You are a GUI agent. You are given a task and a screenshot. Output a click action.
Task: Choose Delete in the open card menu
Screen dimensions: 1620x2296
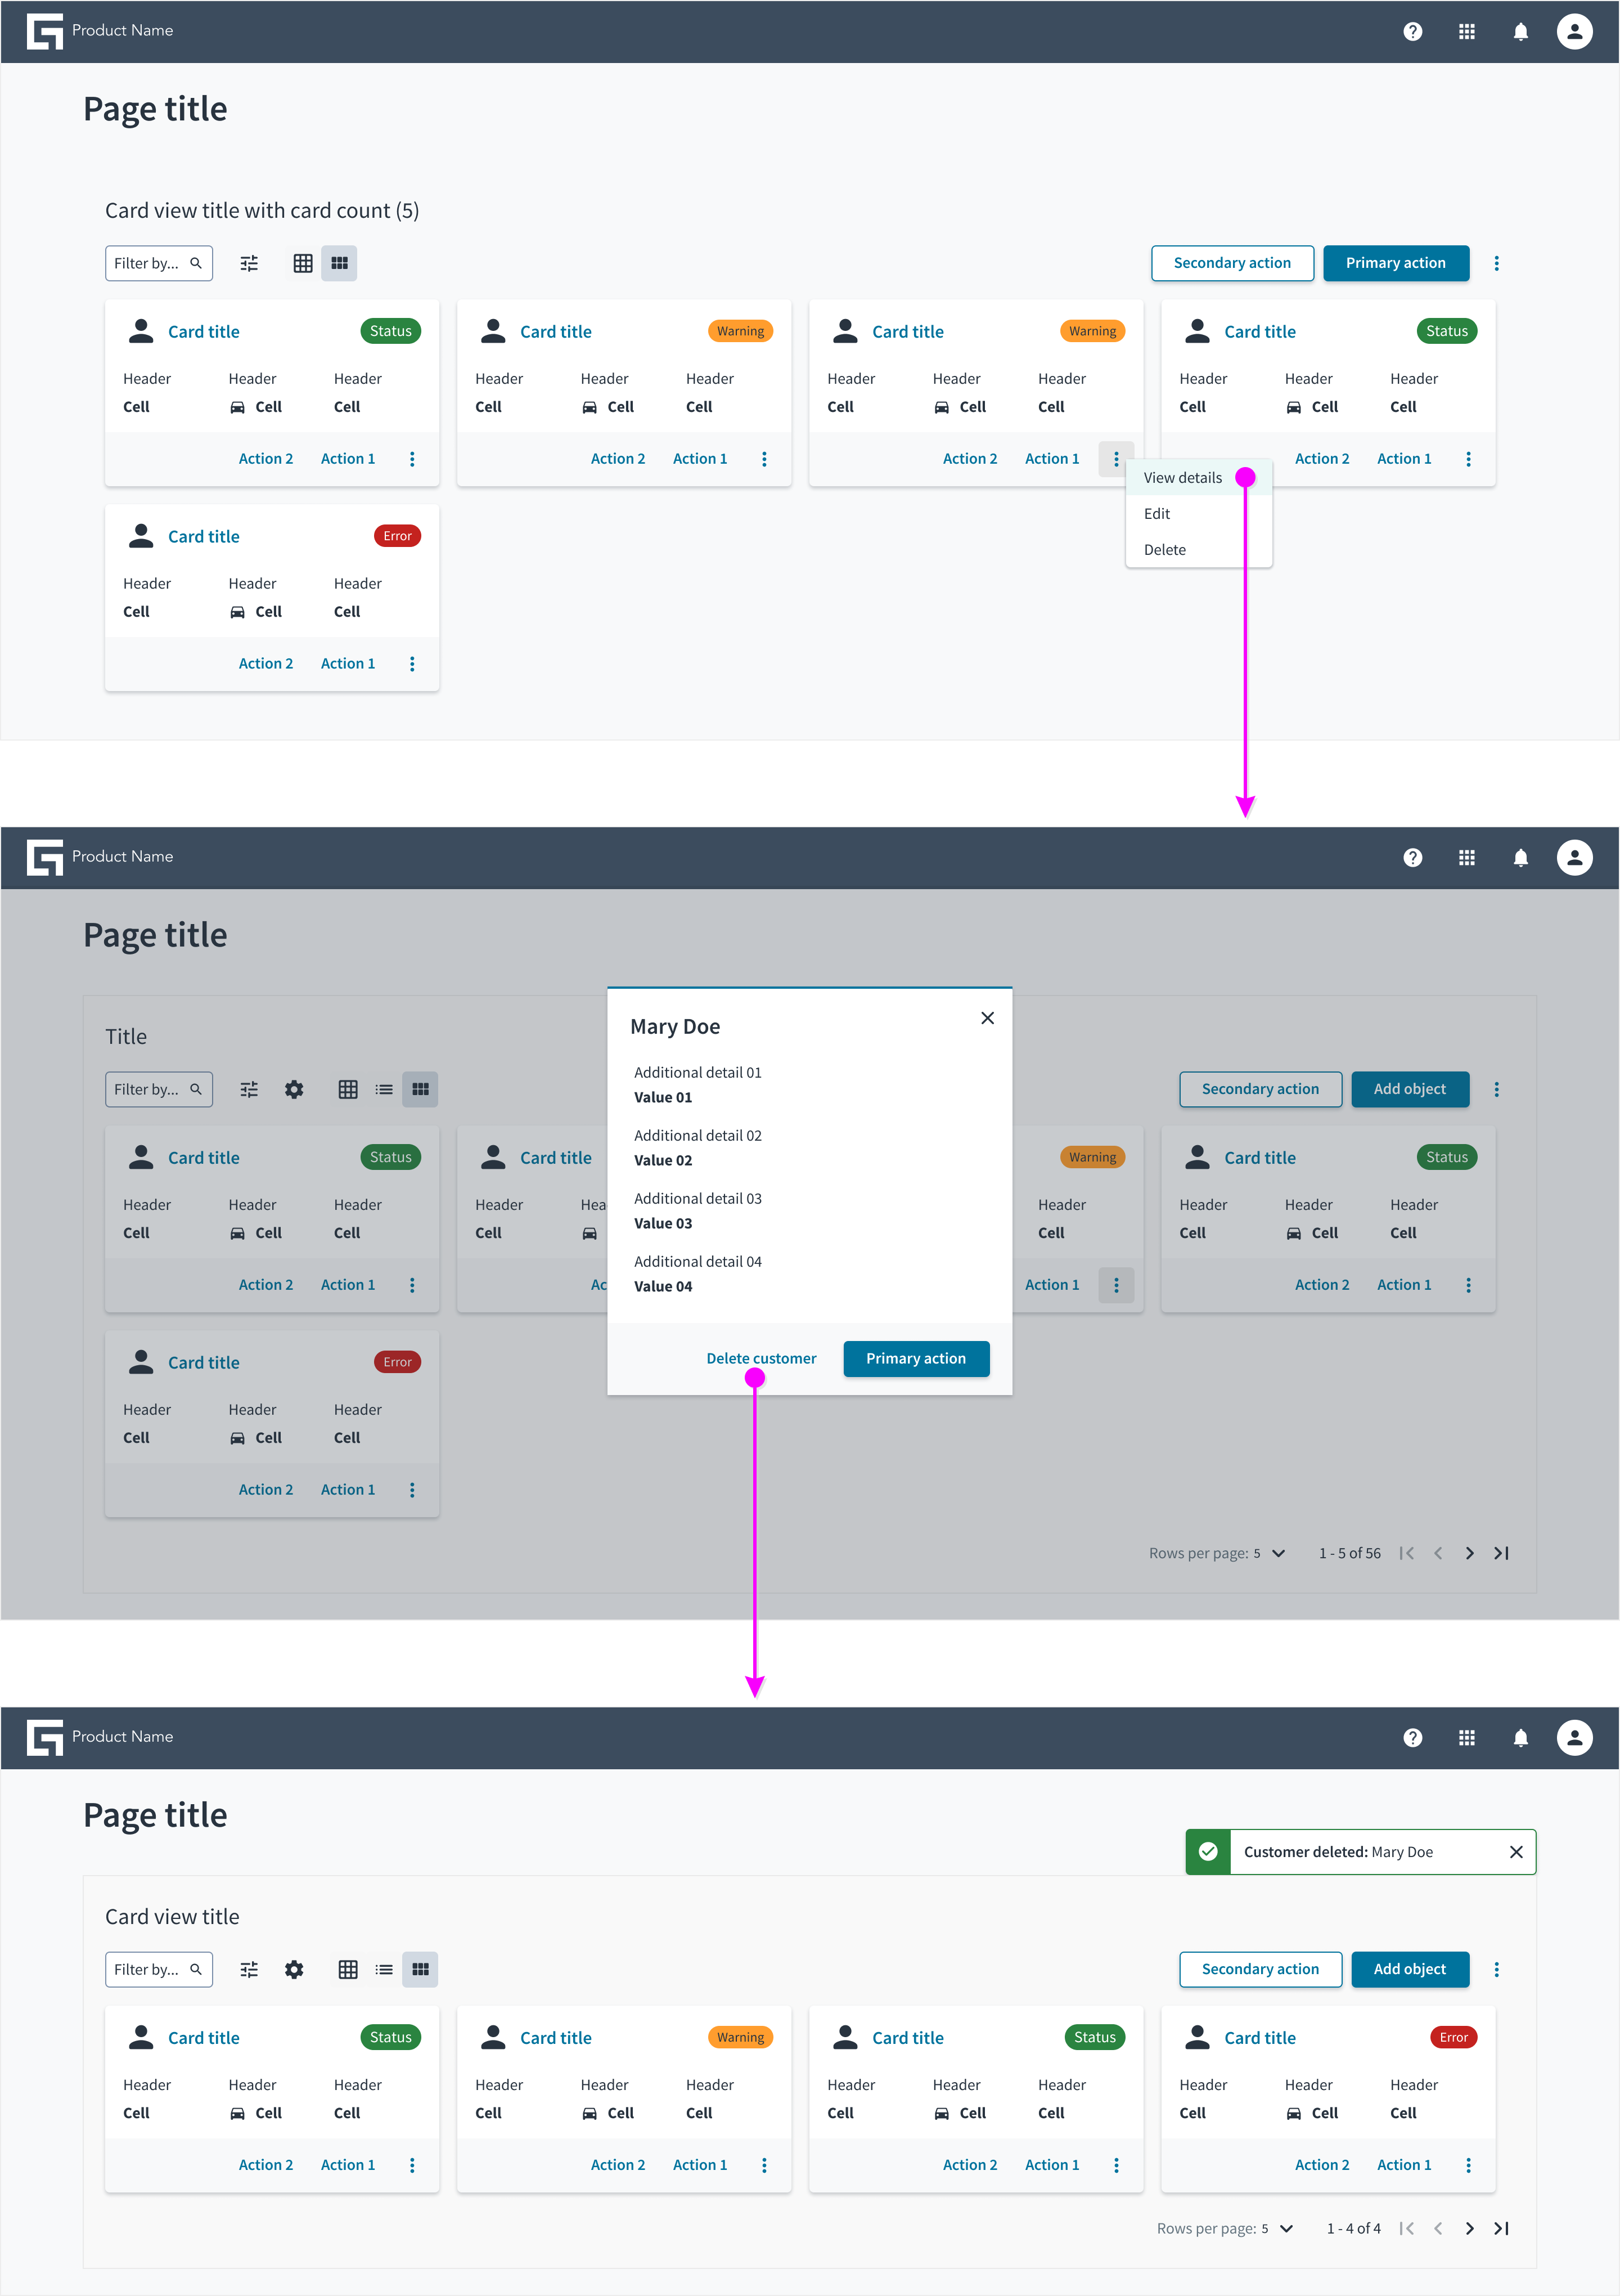[1198, 549]
